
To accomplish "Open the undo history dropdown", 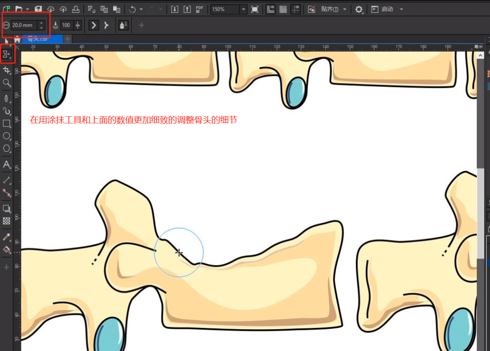I will tap(141, 9).
